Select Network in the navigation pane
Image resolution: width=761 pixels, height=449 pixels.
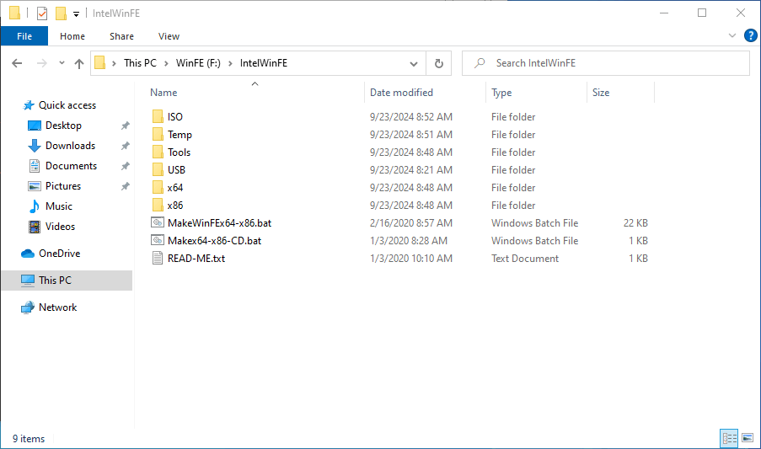(x=57, y=307)
